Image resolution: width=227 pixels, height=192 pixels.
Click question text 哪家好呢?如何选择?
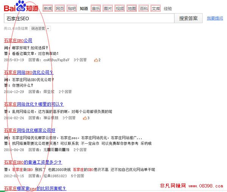click(x=30, y=48)
